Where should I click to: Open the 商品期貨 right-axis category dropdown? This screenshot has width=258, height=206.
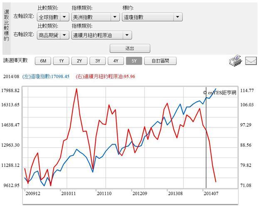(x=53, y=35)
